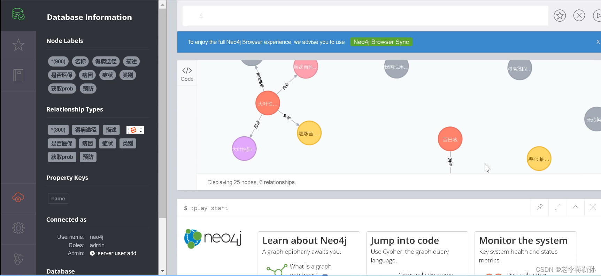The height and width of the screenshot is (276, 601).
Task: Select relationship type 描述
Action: click(x=111, y=130)
